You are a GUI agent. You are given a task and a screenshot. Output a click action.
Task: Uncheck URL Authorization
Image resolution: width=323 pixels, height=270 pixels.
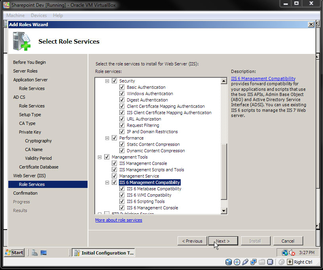122,119
